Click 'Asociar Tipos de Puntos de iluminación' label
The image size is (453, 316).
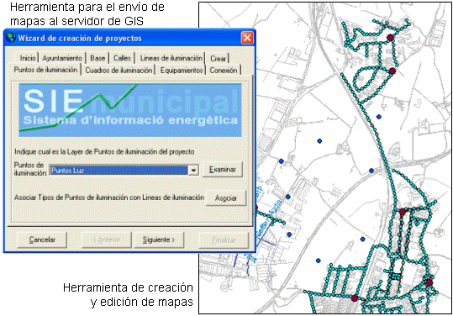(x=109, y=197)
